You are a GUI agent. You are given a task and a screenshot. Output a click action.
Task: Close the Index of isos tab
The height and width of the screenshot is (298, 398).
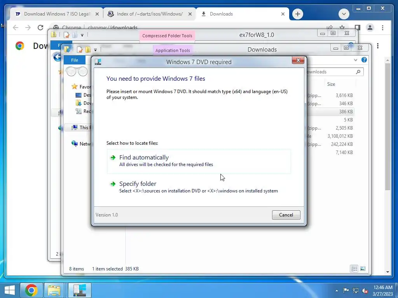(190, 14)
